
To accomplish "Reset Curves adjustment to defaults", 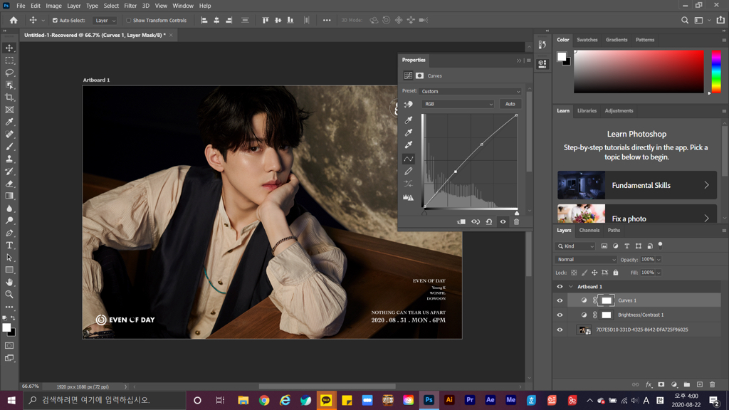I will [x=489, y=222].
